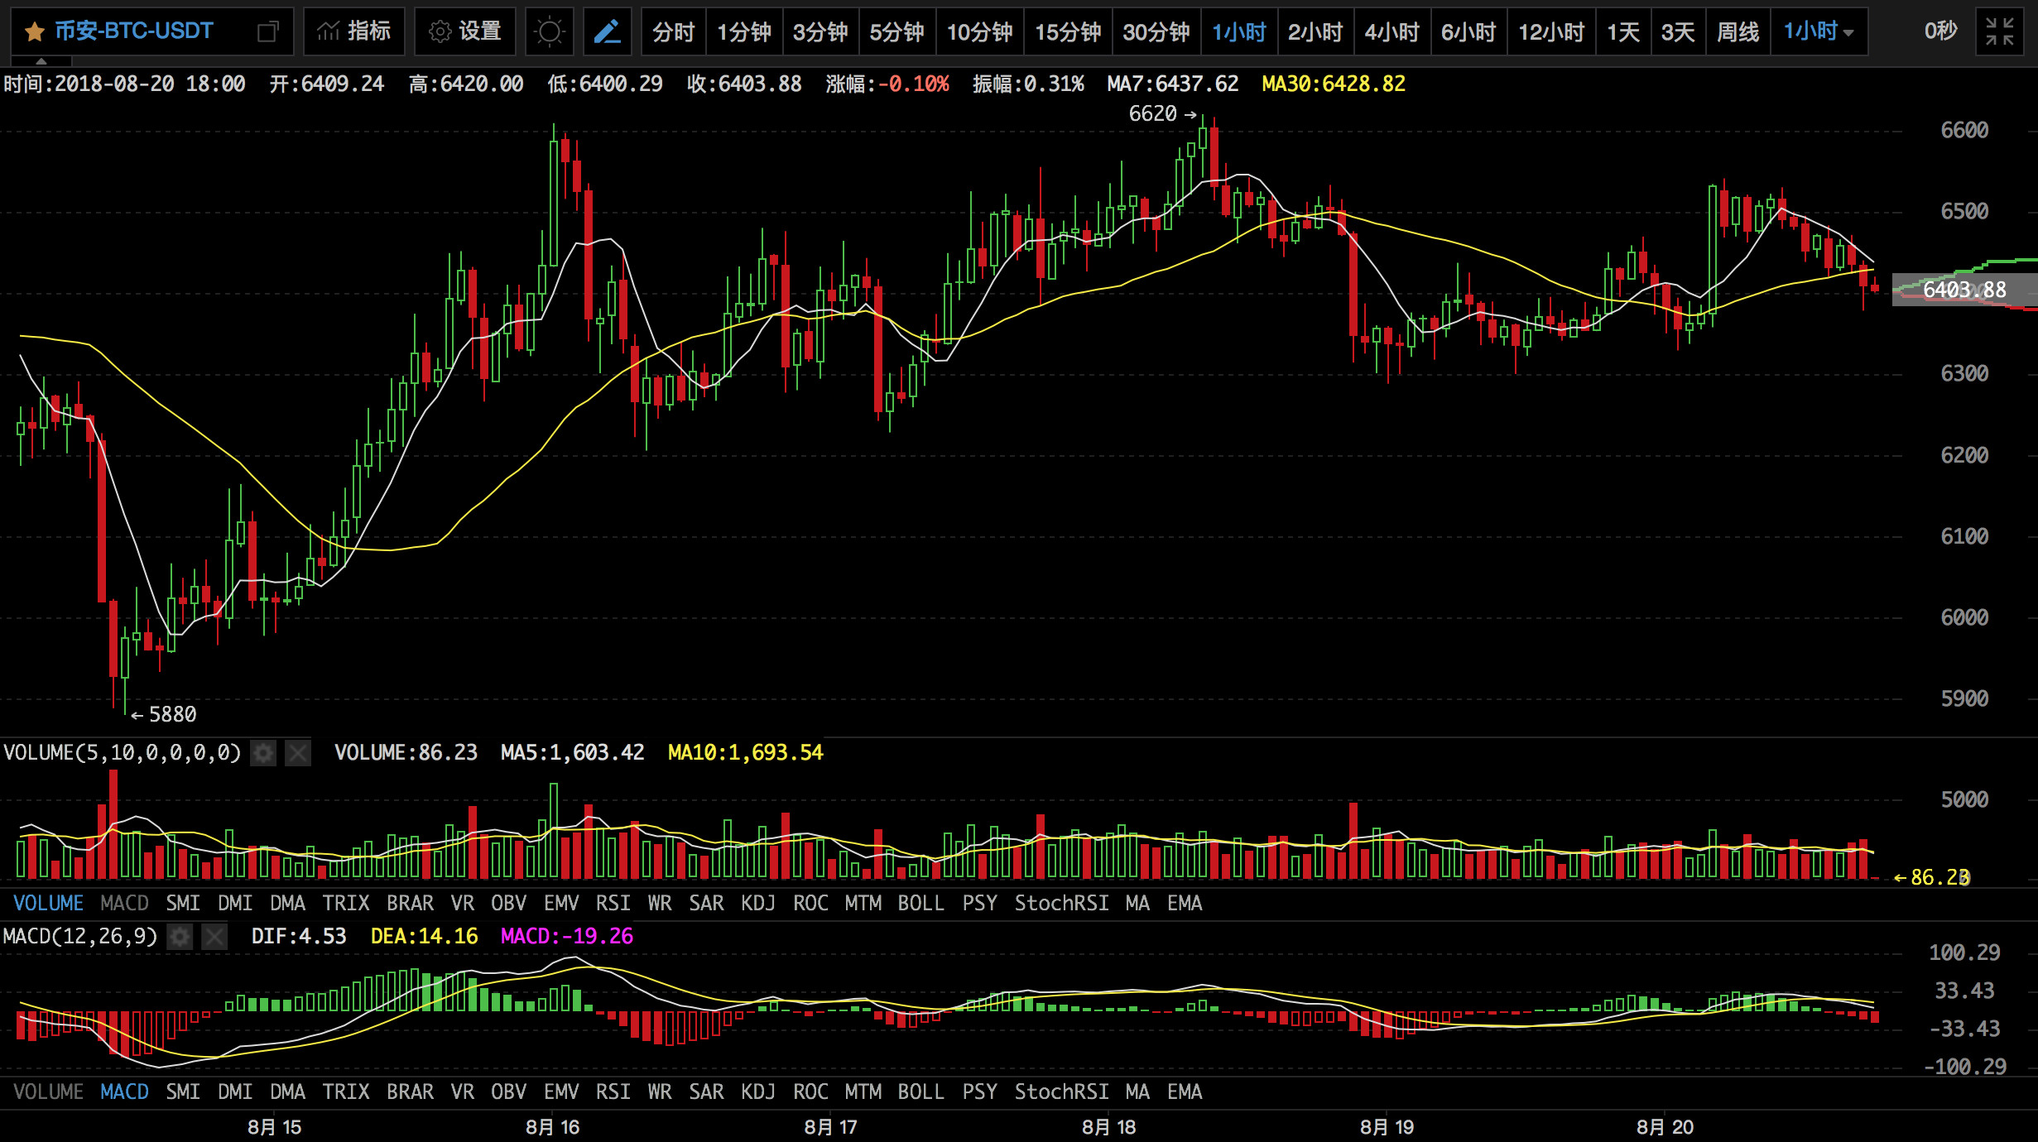Screen dimensions: 2038x1142
Task: Close the VOLUME indicator panel with X
Action: pyautogui.click(x=298, y=753)
